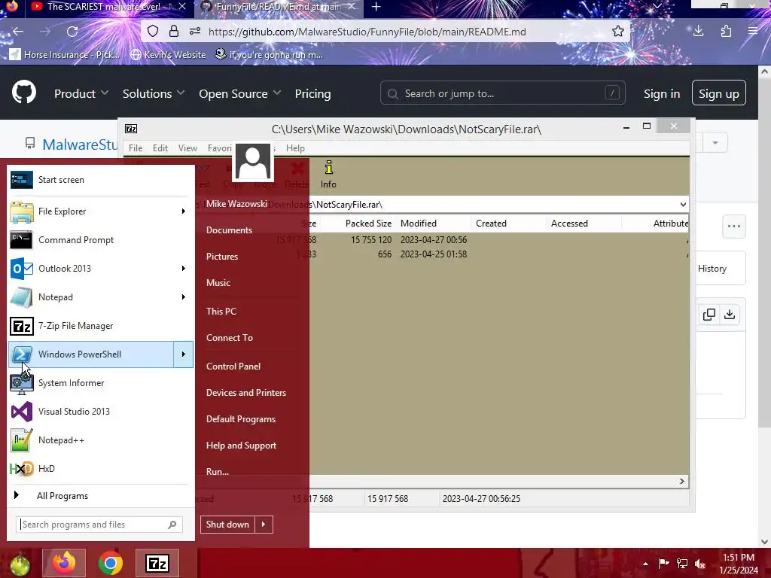The height and width of the screenshot is (578, 771).
Task: Click the Chrome taskbar icon
Action: pyautogui.click(x=110, y=563)
